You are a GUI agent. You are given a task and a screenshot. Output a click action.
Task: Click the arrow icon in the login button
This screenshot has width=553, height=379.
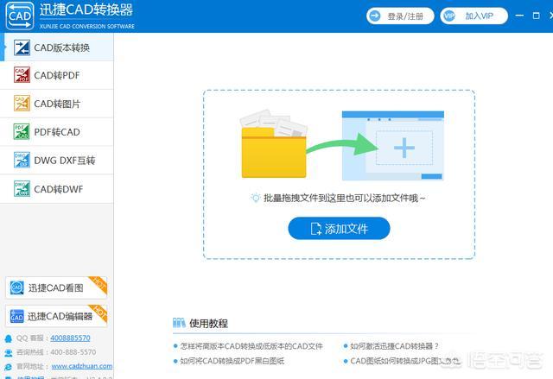[x=375, y=16]
